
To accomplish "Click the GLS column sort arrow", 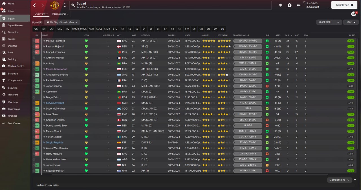I will coord(292,35).
